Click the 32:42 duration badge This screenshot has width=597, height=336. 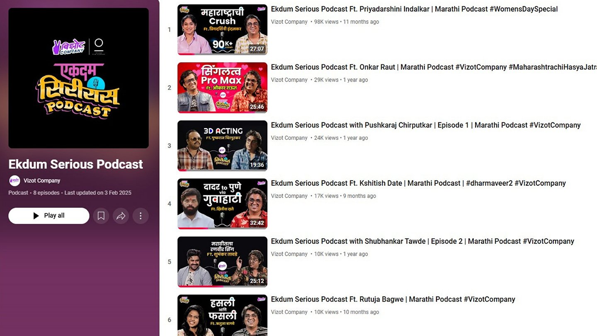257,223
